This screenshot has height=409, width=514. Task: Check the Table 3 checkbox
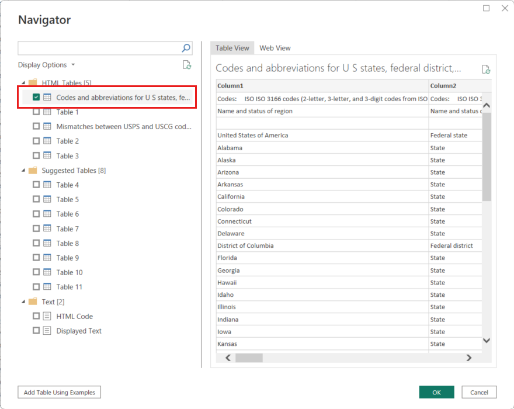point(36,155)
